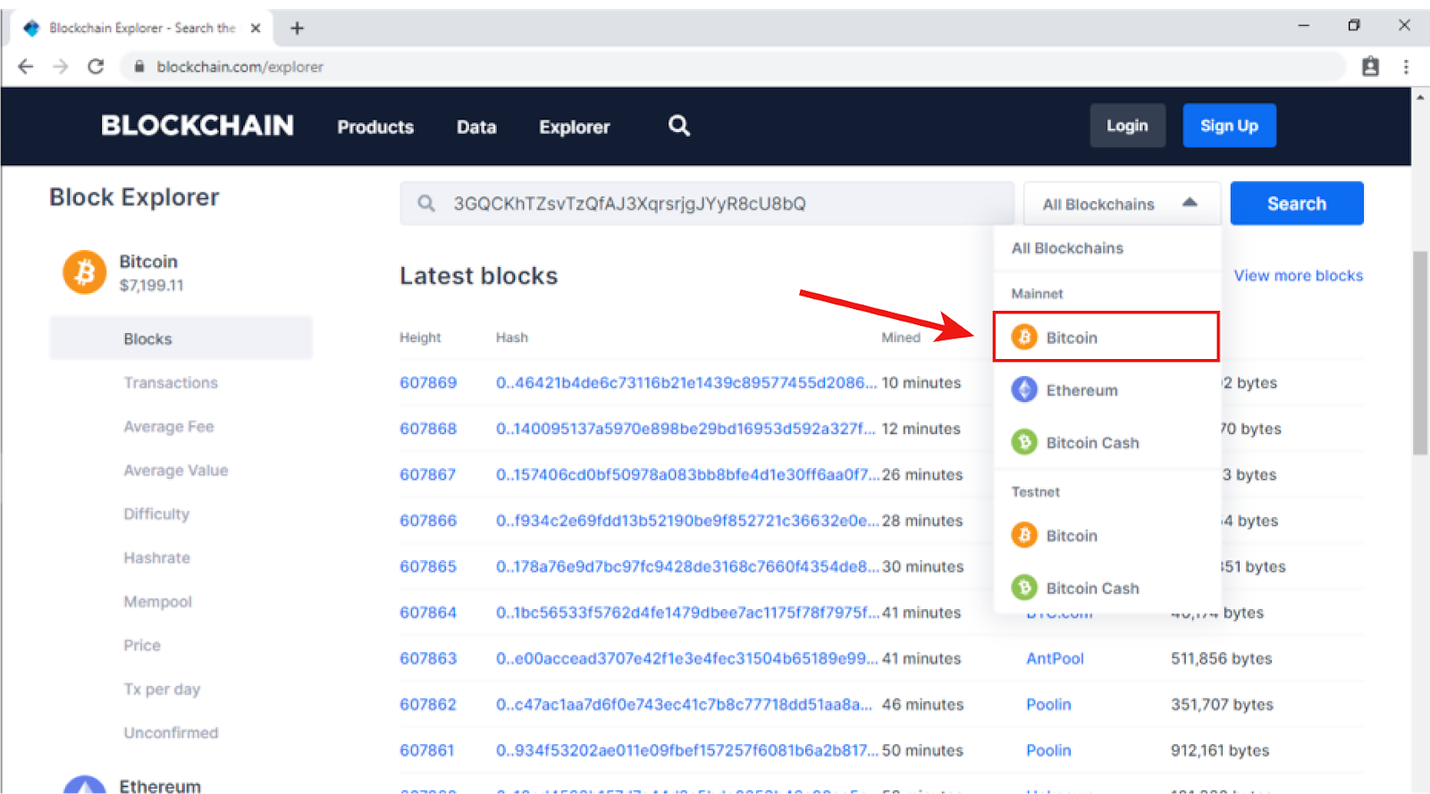Click the page vertical scrollbar

(1420, 353)
